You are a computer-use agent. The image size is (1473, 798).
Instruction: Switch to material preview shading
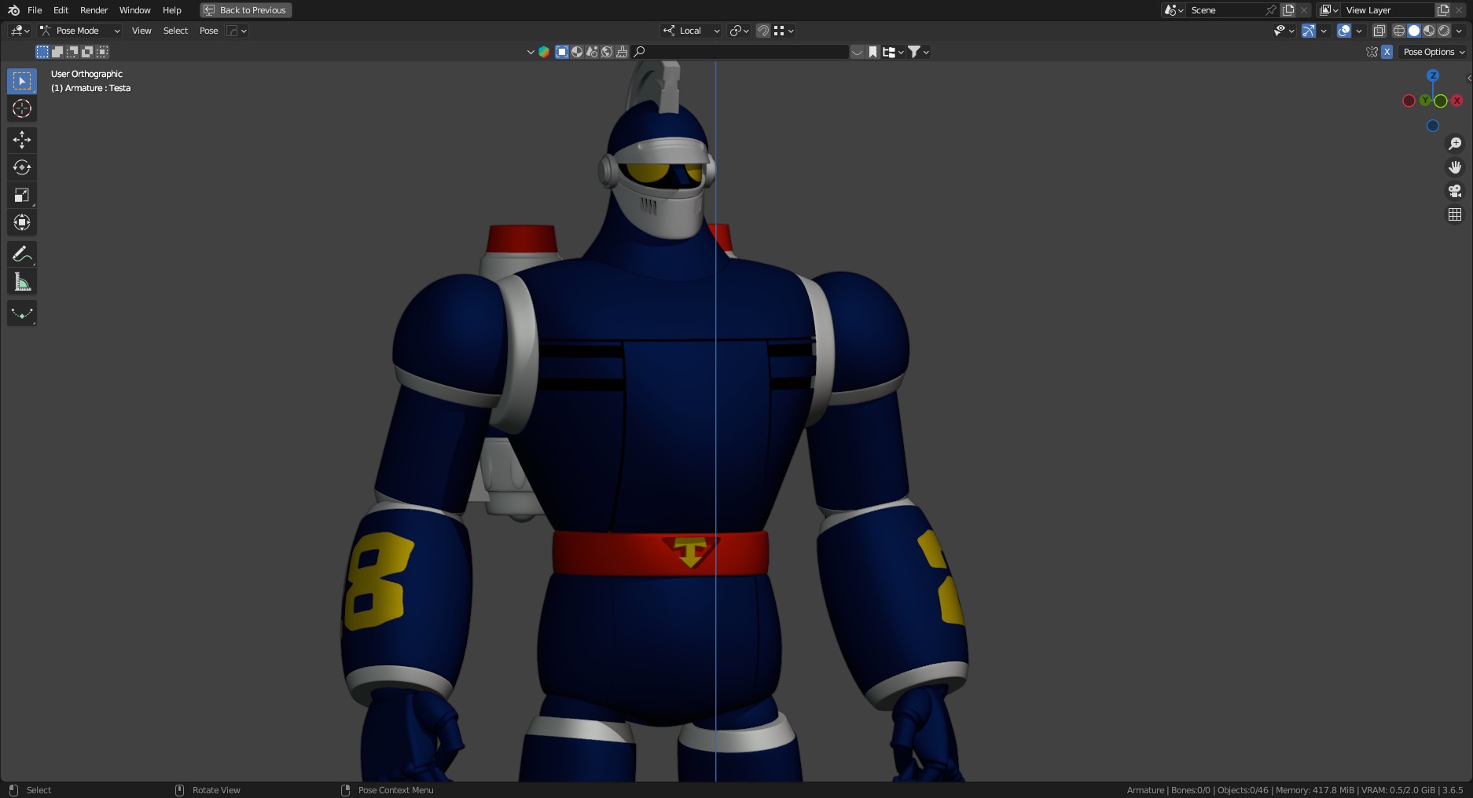point(1429,31)
